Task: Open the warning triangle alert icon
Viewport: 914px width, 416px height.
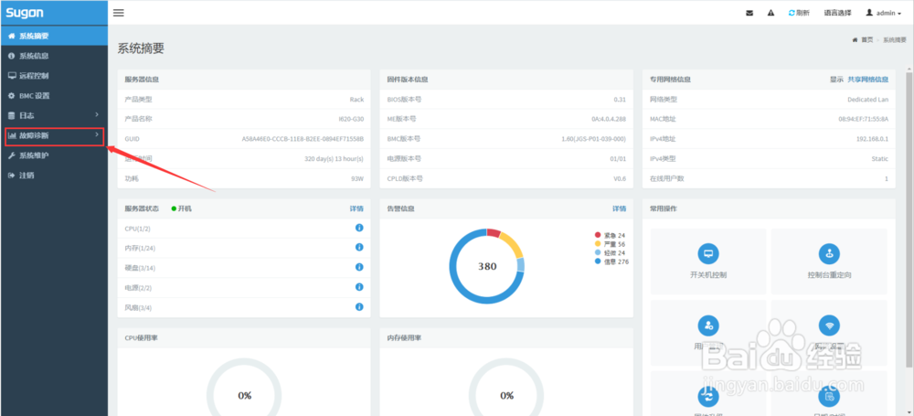Action: 771,13
